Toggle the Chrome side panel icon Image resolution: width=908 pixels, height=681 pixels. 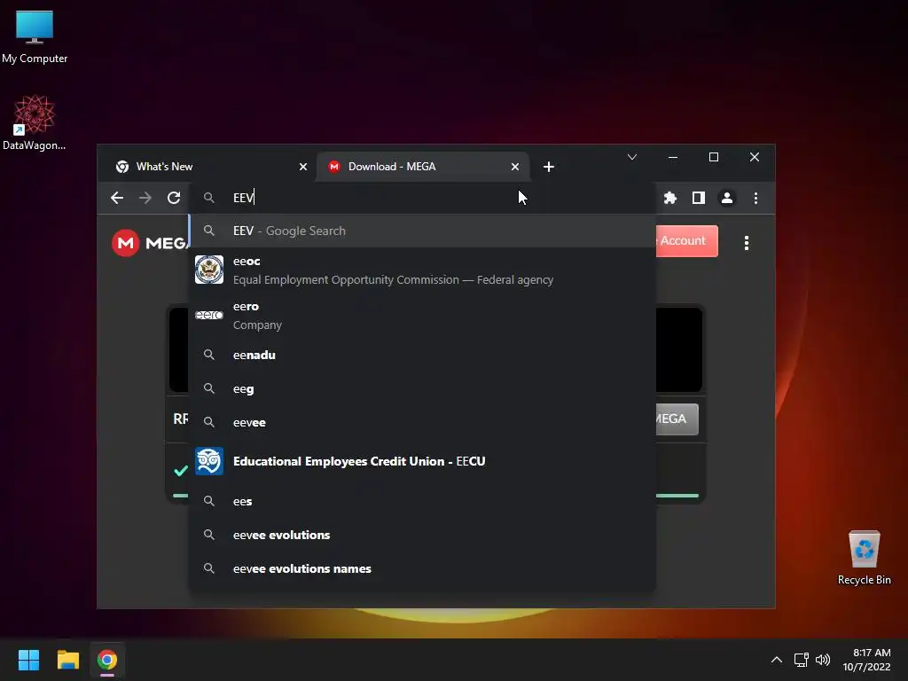tap(699, 198)
